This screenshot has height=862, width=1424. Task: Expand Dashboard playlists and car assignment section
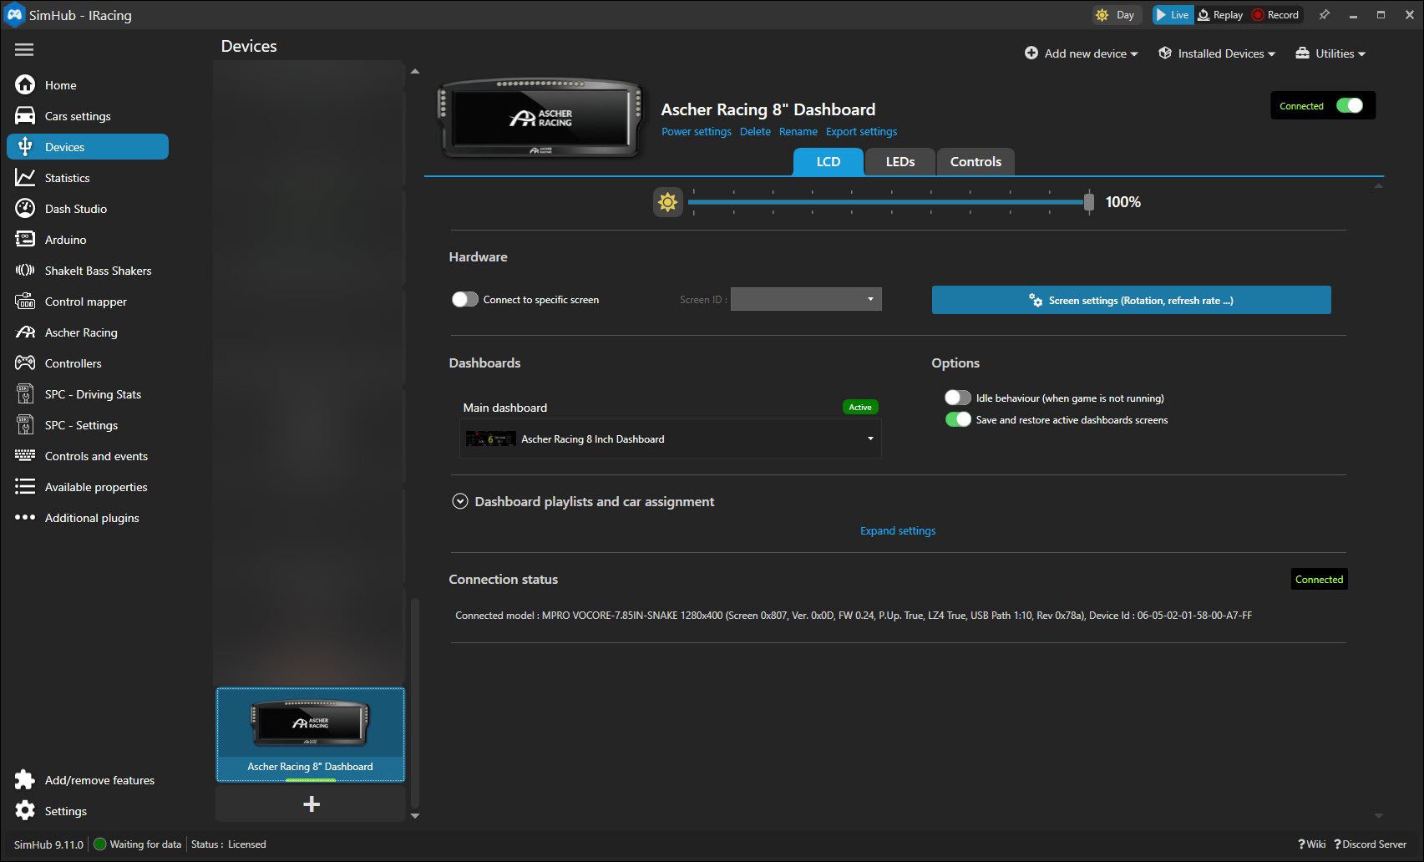click(459, 502)
